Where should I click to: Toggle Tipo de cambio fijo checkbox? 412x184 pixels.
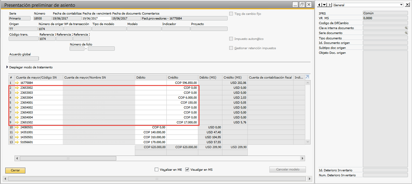click(x=231, y=14)
